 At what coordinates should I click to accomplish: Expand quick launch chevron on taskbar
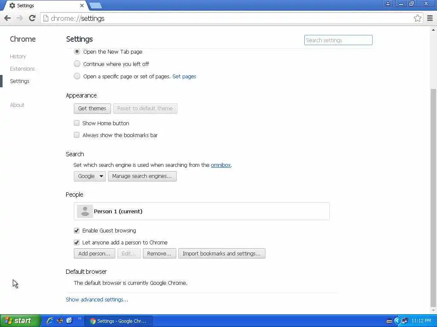pos(79,318)
